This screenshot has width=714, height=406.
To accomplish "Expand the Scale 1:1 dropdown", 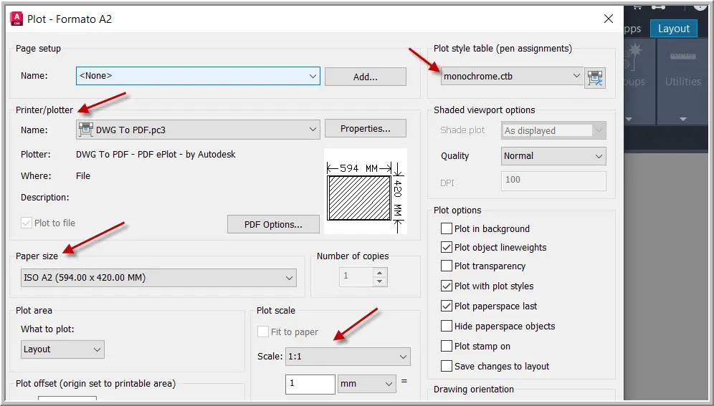I will [348, 357].
